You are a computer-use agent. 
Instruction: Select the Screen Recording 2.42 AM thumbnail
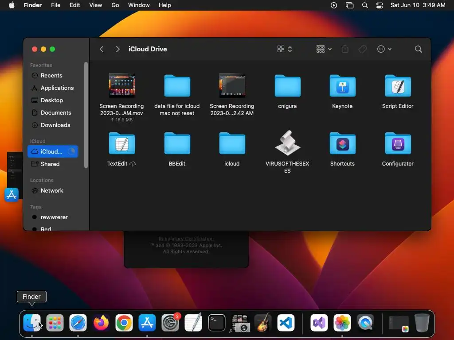(232, 85)
